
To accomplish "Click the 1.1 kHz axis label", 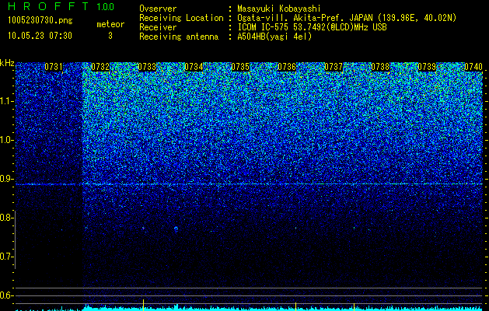I will pos(6,101).
